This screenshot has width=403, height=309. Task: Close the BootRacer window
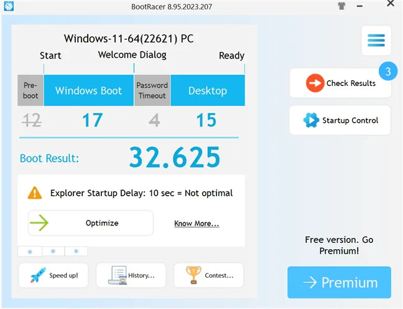[391, 3]
